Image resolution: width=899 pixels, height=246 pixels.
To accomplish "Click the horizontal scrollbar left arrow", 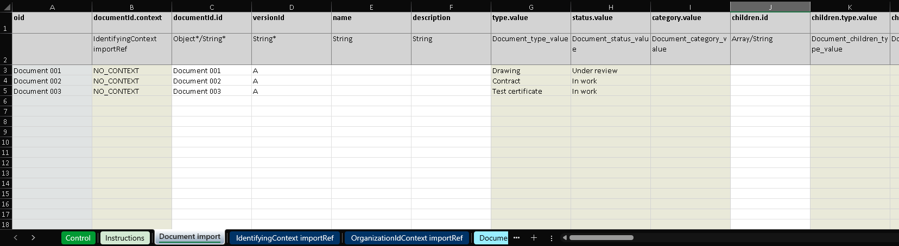I will tap(565, 238).
